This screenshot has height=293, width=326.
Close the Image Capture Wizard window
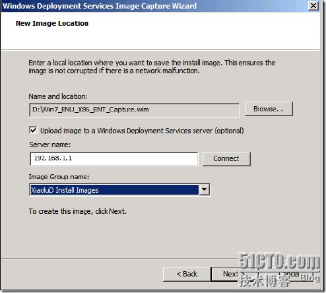coord(313,6)
